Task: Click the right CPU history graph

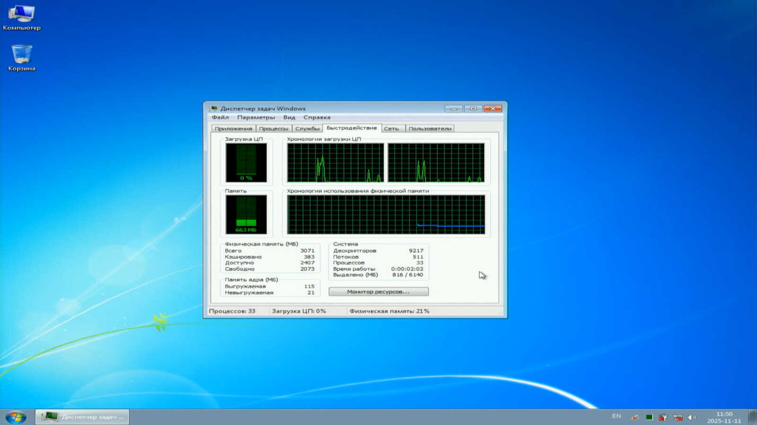Action: click(x=436, y=163)
